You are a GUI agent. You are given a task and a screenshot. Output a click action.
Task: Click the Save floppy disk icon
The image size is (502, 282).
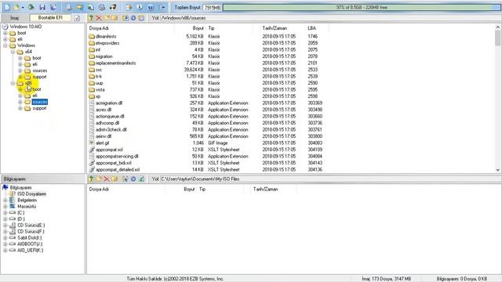pyautogui.click(x=42, y=7)
